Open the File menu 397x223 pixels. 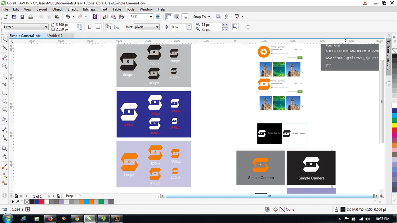[x=5, y=9]
